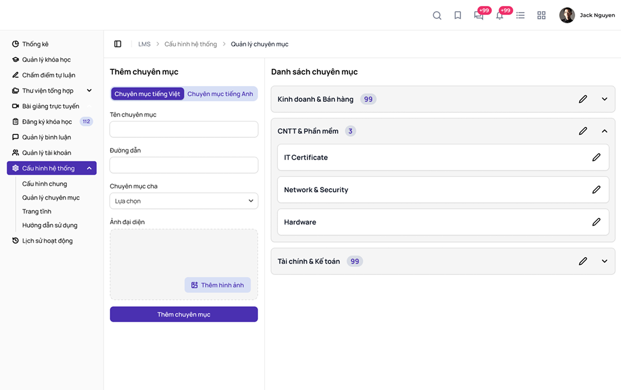Screen dimensions: 621x390
Task: Toggle the sidebar panel icon
Action: click(118, 44)
